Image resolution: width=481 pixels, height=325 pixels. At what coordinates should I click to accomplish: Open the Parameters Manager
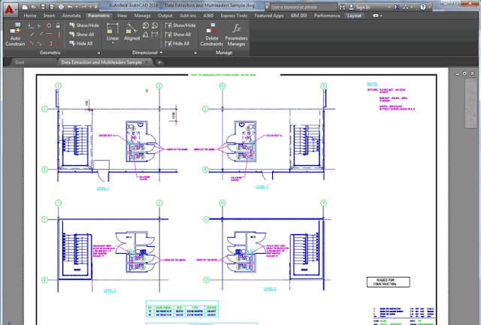(x=237, y=35)
